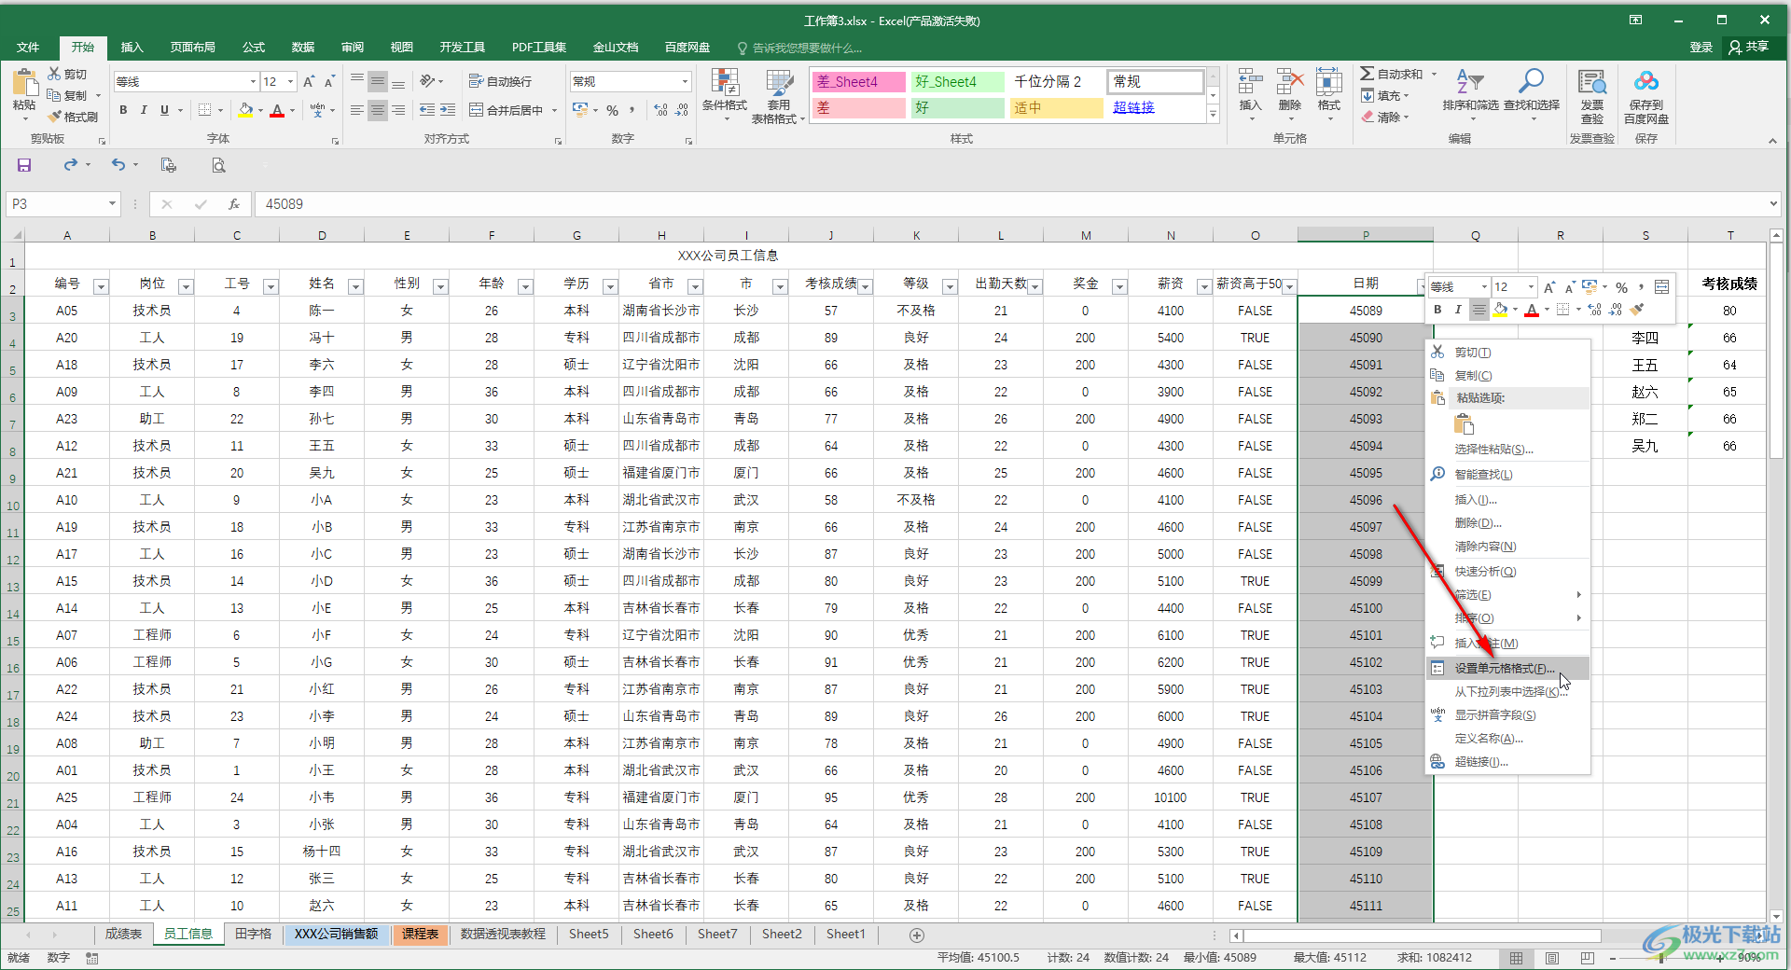Viewport: 1791px width, 970px height.
Task: Choose 选择性粘贴 in the context menu
Action: (x=1508, y=450)
